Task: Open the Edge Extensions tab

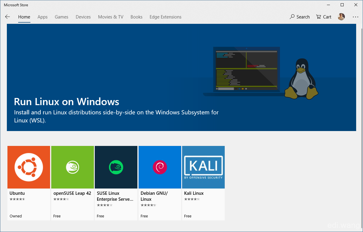Action: (x=165, y=17)
